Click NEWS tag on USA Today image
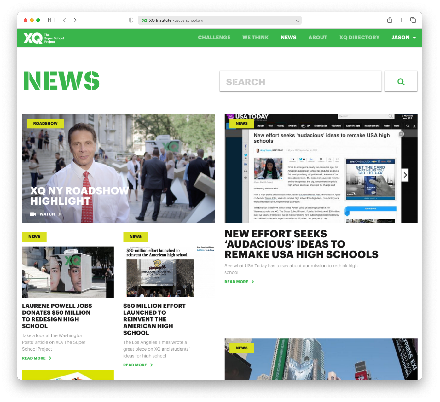This screenshot has height=402, width=440. point(242,124)
